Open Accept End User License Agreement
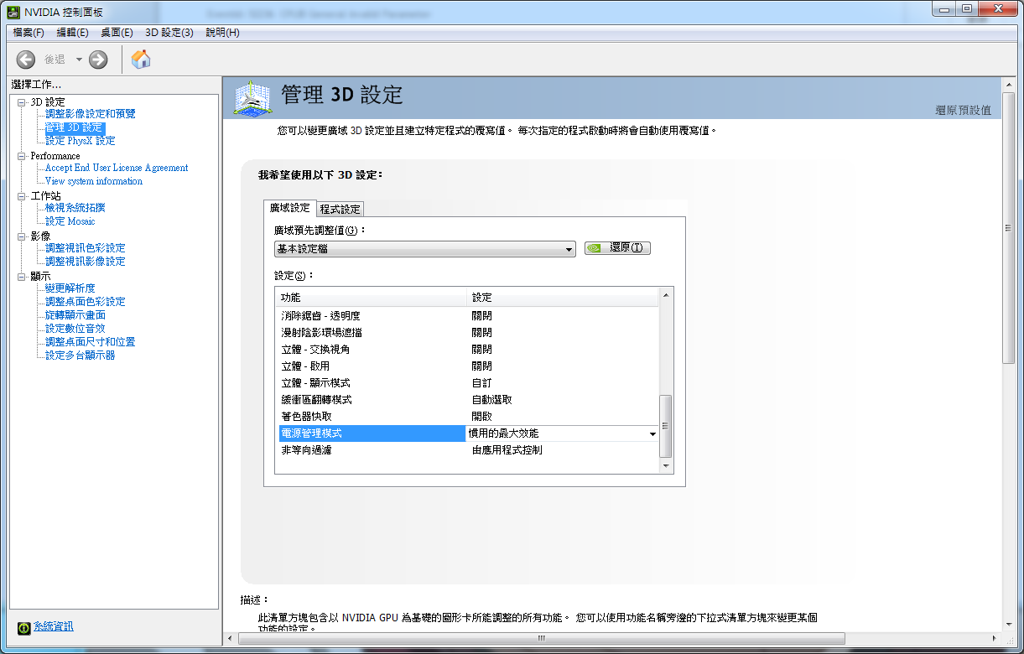Image resolution: width=1024 pixels, height=654 pixels. coord(117,168)
